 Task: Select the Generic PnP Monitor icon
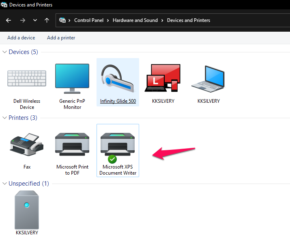(72, 79)
